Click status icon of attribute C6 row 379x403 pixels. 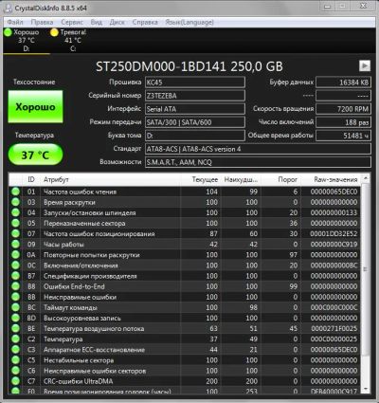click(15, 371)
